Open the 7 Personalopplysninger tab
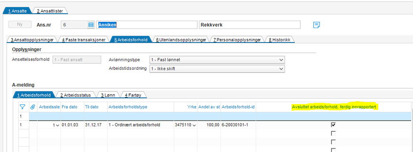Screen dimensions: 413x152 (237, 40)
